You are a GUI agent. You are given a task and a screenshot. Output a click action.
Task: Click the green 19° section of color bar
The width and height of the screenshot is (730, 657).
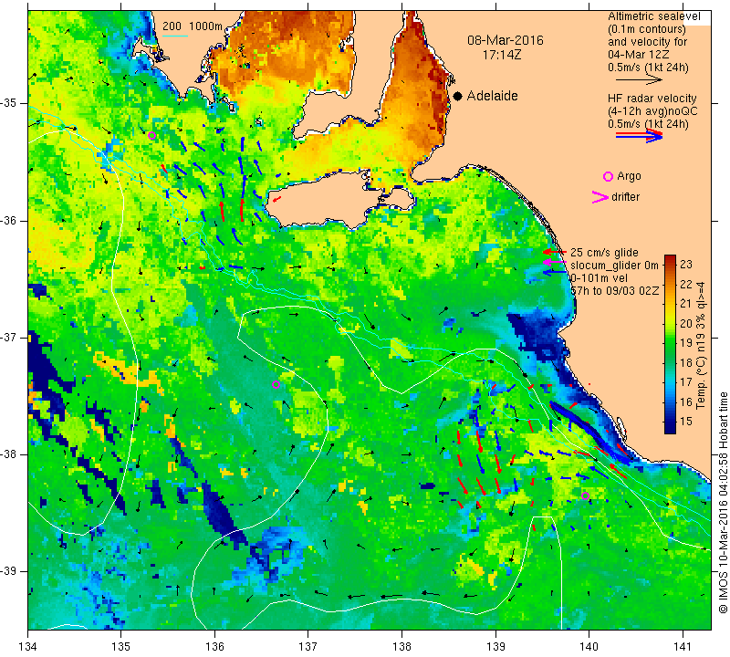click(670, 343)
